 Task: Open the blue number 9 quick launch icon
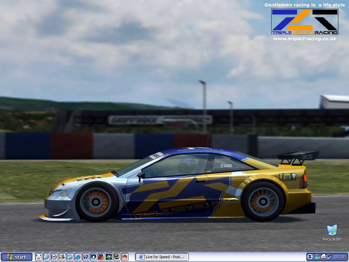tap(86, 257)
